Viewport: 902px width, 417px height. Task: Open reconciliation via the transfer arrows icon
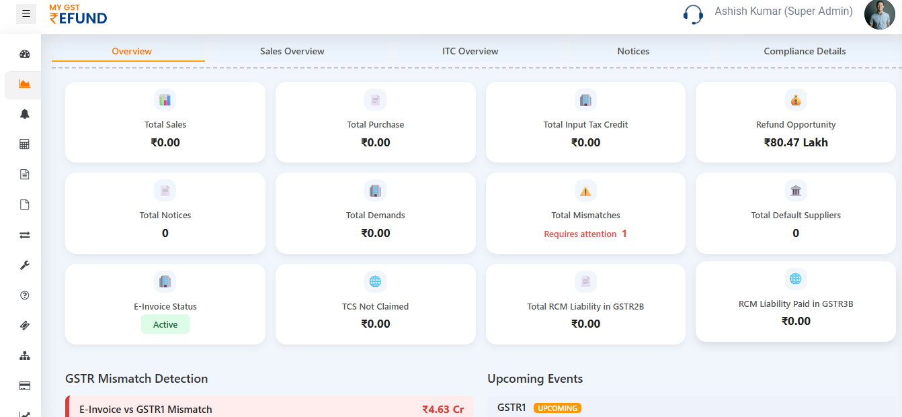point(24,234)
